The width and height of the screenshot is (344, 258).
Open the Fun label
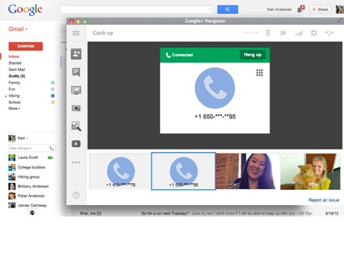(12, 89)
